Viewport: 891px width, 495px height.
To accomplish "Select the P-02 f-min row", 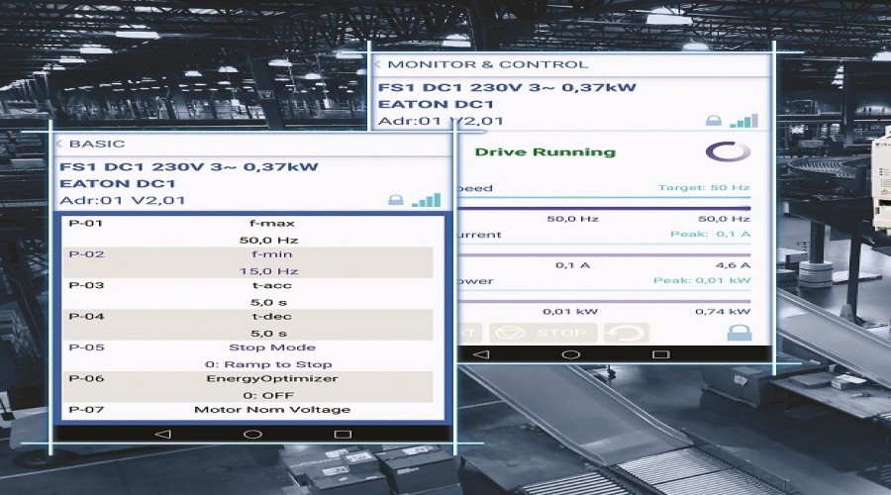I will coord(252,262).
